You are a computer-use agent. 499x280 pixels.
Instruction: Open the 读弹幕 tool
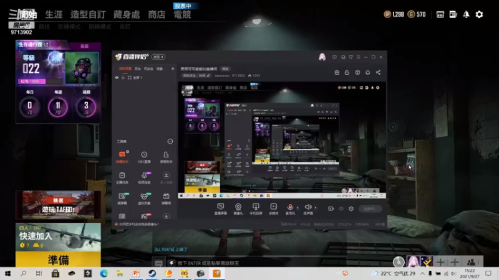pos(122,198)
